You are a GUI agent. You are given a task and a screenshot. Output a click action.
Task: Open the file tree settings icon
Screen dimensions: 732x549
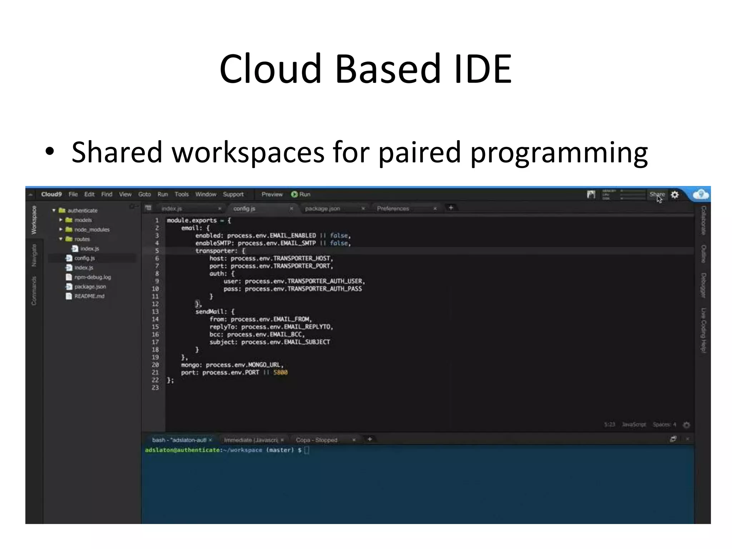click(x=133, y=207)
